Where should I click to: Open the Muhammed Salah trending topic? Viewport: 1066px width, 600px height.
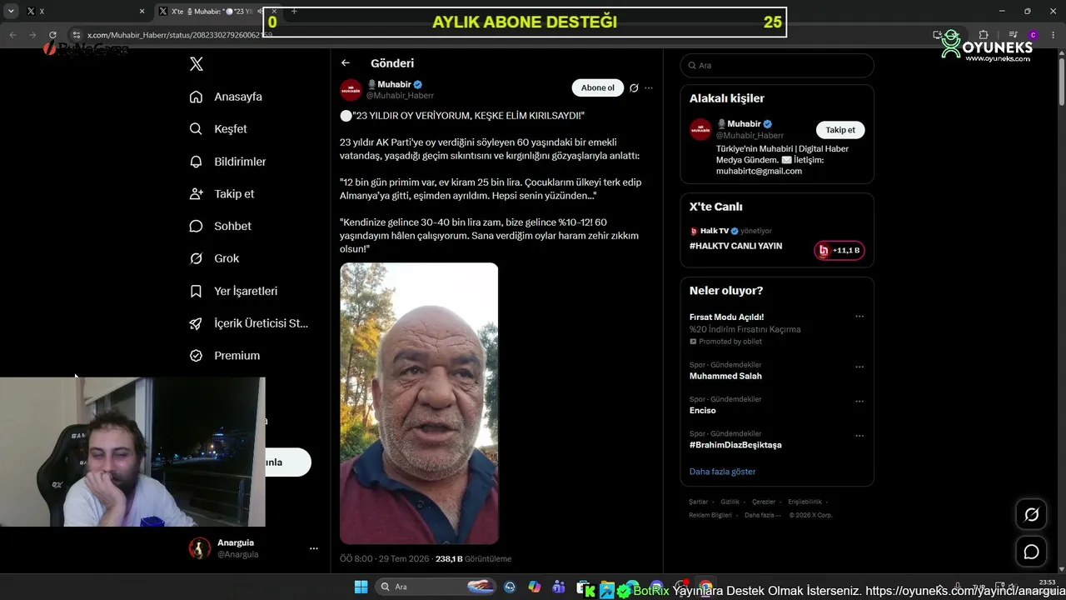725,376
